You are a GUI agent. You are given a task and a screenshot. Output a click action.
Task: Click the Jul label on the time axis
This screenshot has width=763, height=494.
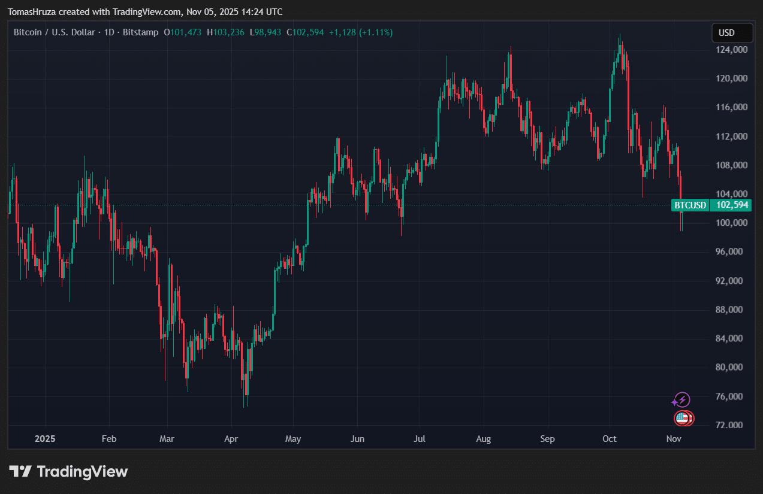(420, 439)
